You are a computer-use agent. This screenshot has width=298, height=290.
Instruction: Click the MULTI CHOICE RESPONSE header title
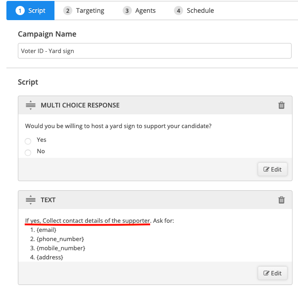(80, 105)
